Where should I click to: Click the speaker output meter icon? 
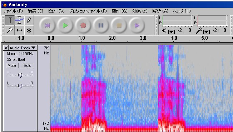click(x=164, y=31)
